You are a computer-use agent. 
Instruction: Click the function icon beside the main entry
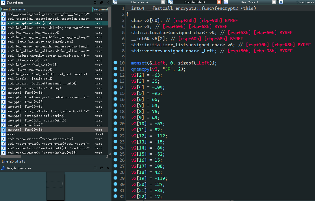3,134
